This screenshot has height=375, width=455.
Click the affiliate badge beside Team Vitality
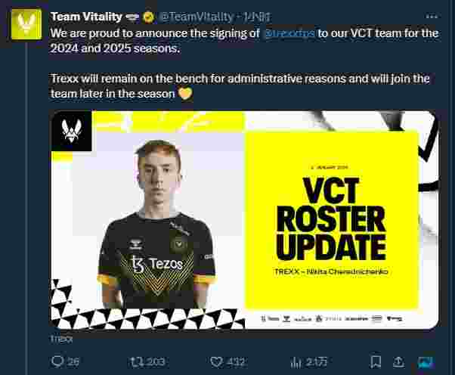tap(132, 17)
